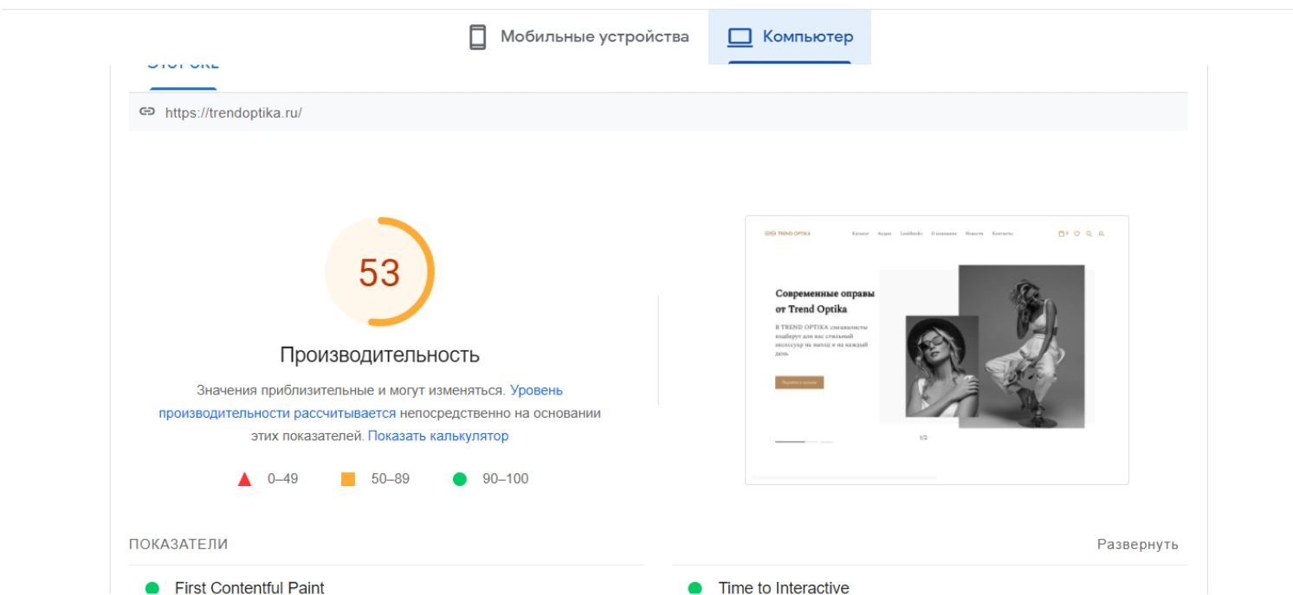Screen dimensions: 1293x595
Task: Expand metrics with the Развернуть button
Action: pos(1137,545)
